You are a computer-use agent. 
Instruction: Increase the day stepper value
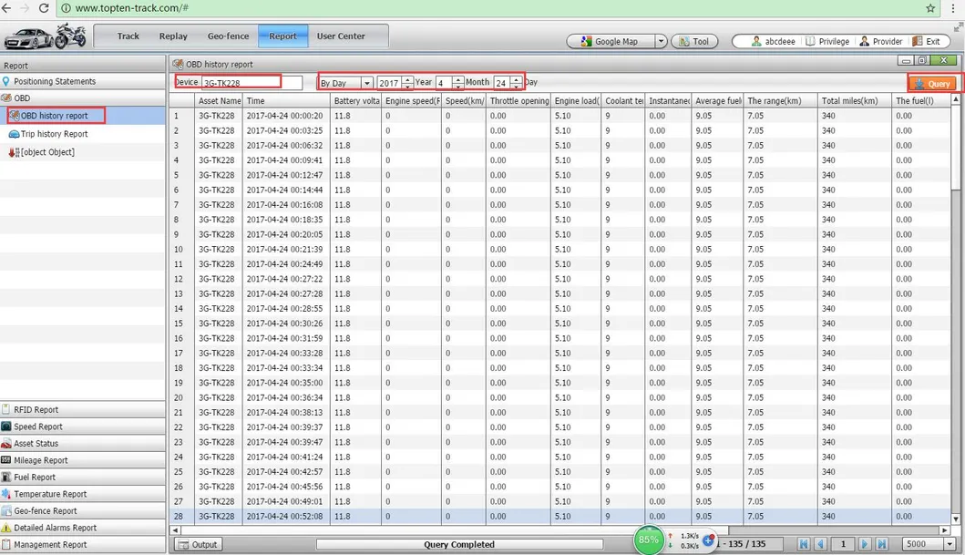[x=516, y=78]
